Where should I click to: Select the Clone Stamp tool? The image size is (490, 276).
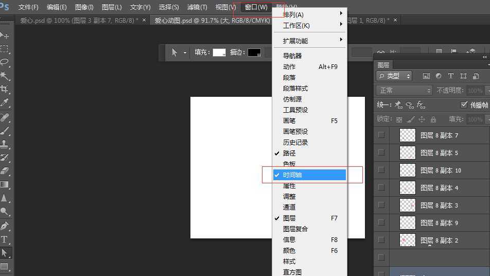(5, 144)
